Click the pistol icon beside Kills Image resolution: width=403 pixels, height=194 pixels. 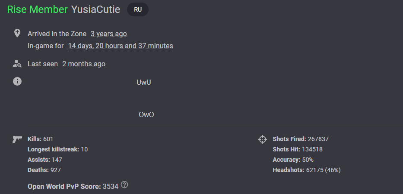[x=17, y=139]
